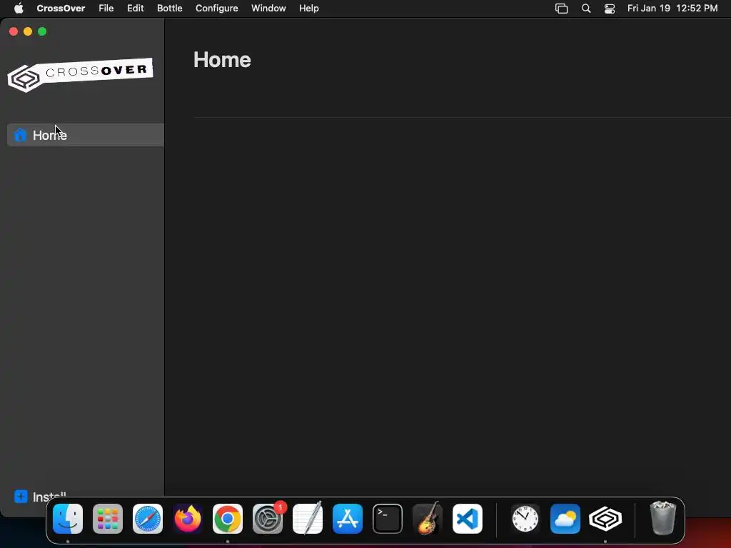Launch Safari from the Dock
The height and width of the screenshot is (548, 731).
click(148, 519)
